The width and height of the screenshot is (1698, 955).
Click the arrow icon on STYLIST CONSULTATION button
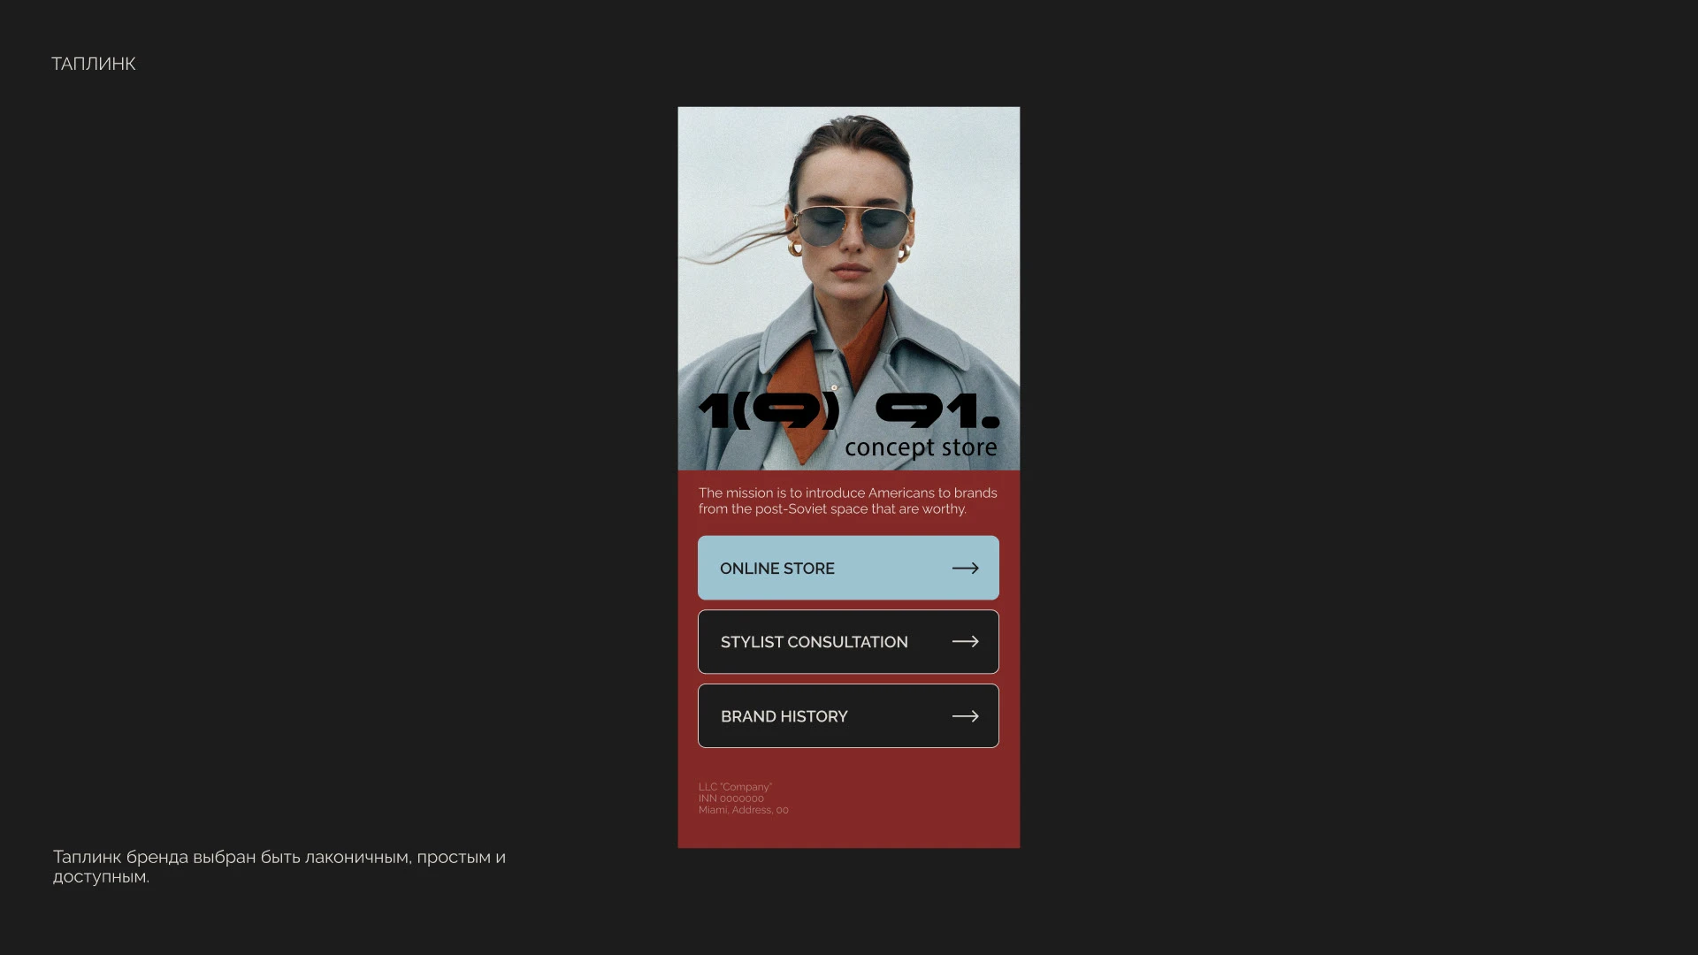966,641
